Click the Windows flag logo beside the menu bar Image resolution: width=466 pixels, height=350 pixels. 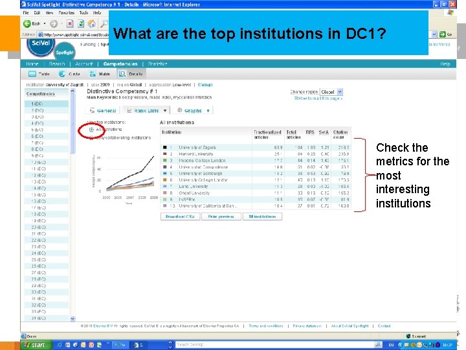coord(450,13)
